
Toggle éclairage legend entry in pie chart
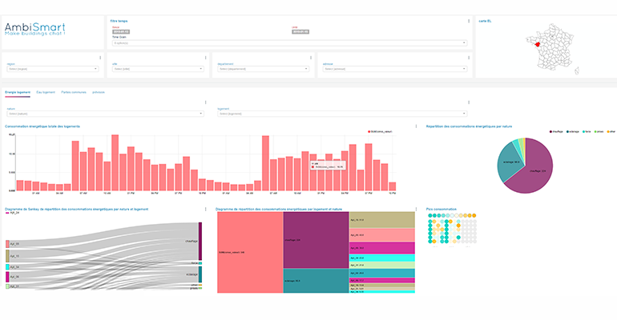pos(573,130)
